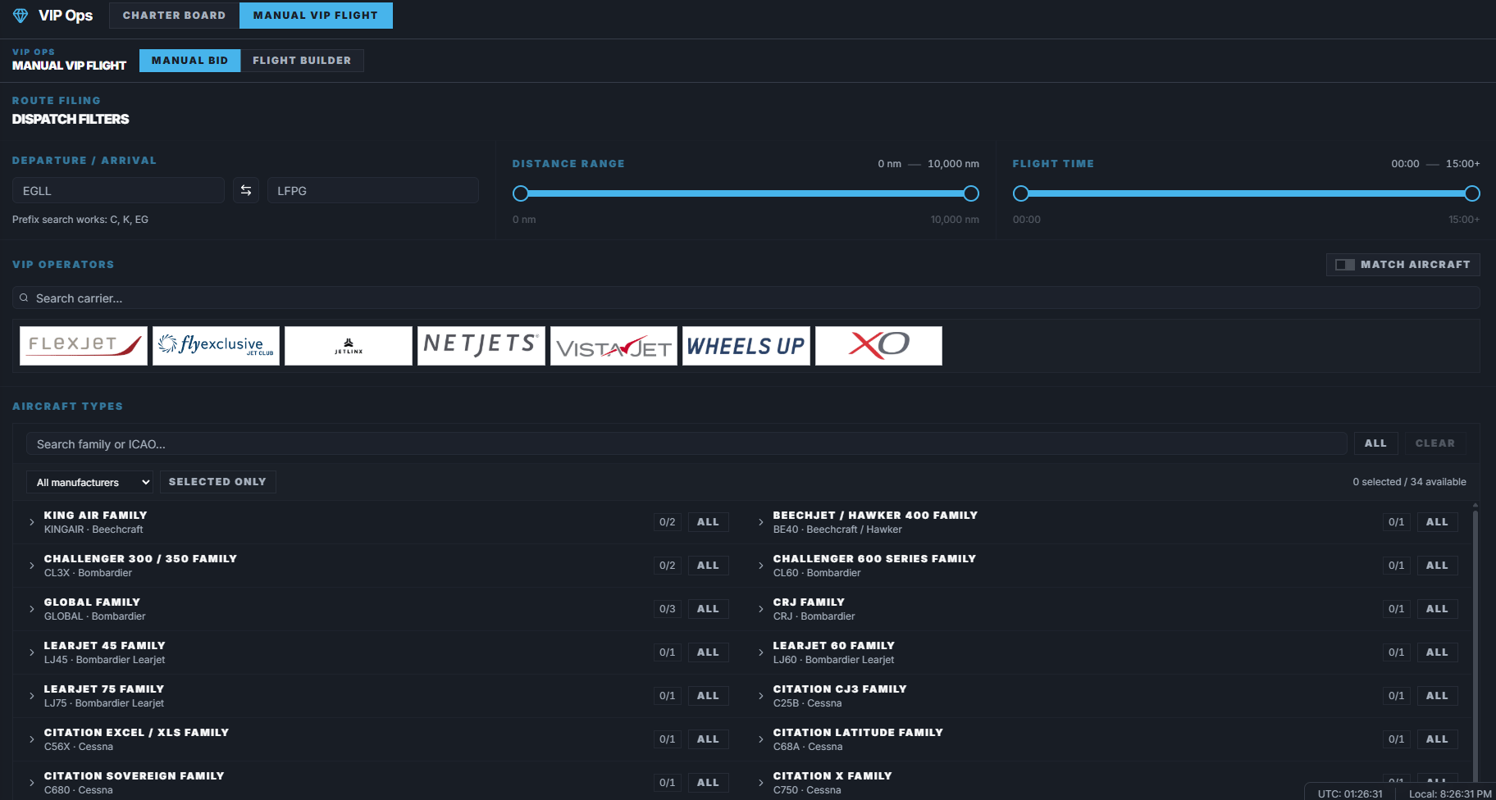This screenshot has width=1496, height=800.
Task: Click the 0 selected / 34 available text
Action: [1409, 482]
